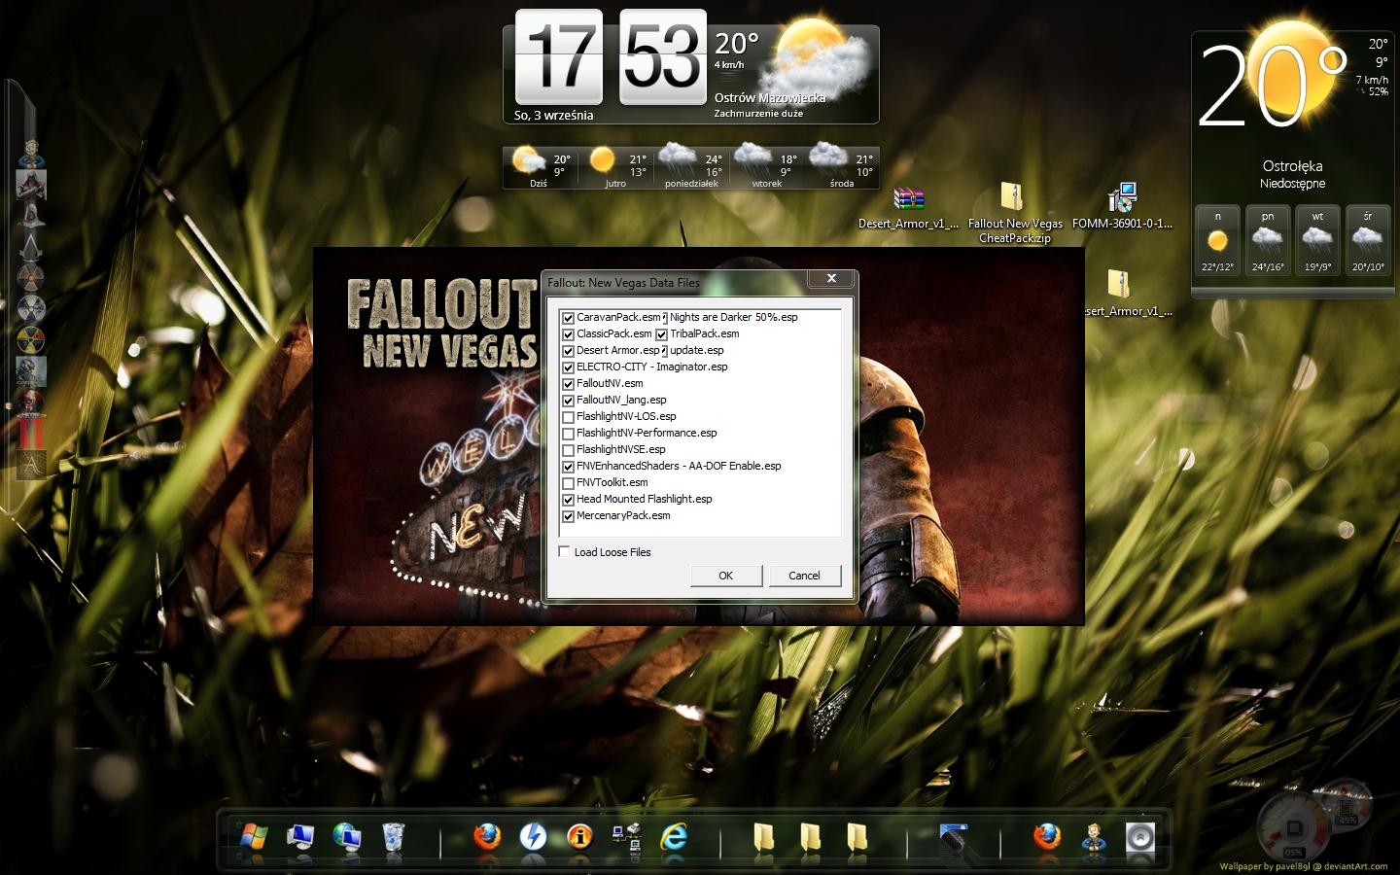Viewport: 1400px width, 875px height.
Task: Uncheck FalloutNV_lang.esp
Action: pyautogui.click(x=569, y=401)
